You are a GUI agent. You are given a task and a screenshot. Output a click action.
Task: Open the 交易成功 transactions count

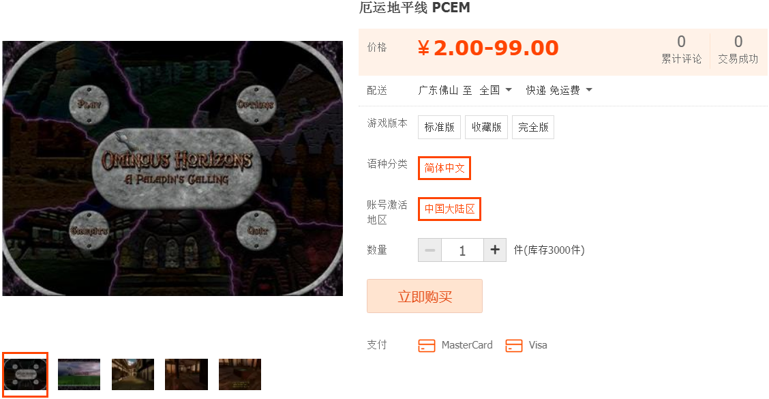tap(738, 49)
